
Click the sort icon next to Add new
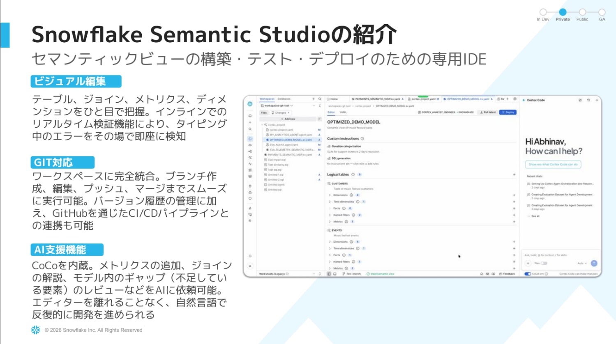[x=320, y=119]
